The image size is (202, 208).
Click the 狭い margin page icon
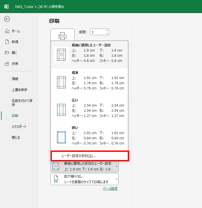tap(61, 137)
